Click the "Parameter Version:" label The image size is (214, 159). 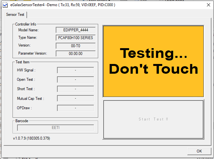tap(33, 53)
